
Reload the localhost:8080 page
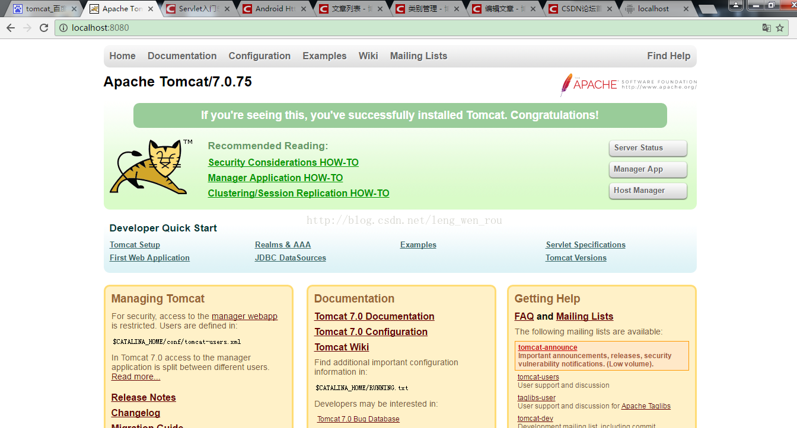click(x=44, y=28)
